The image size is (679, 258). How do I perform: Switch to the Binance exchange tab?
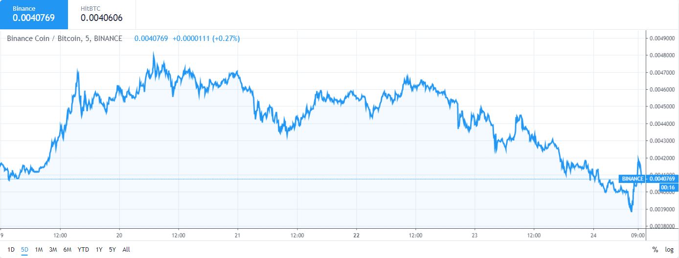point(34,14)
